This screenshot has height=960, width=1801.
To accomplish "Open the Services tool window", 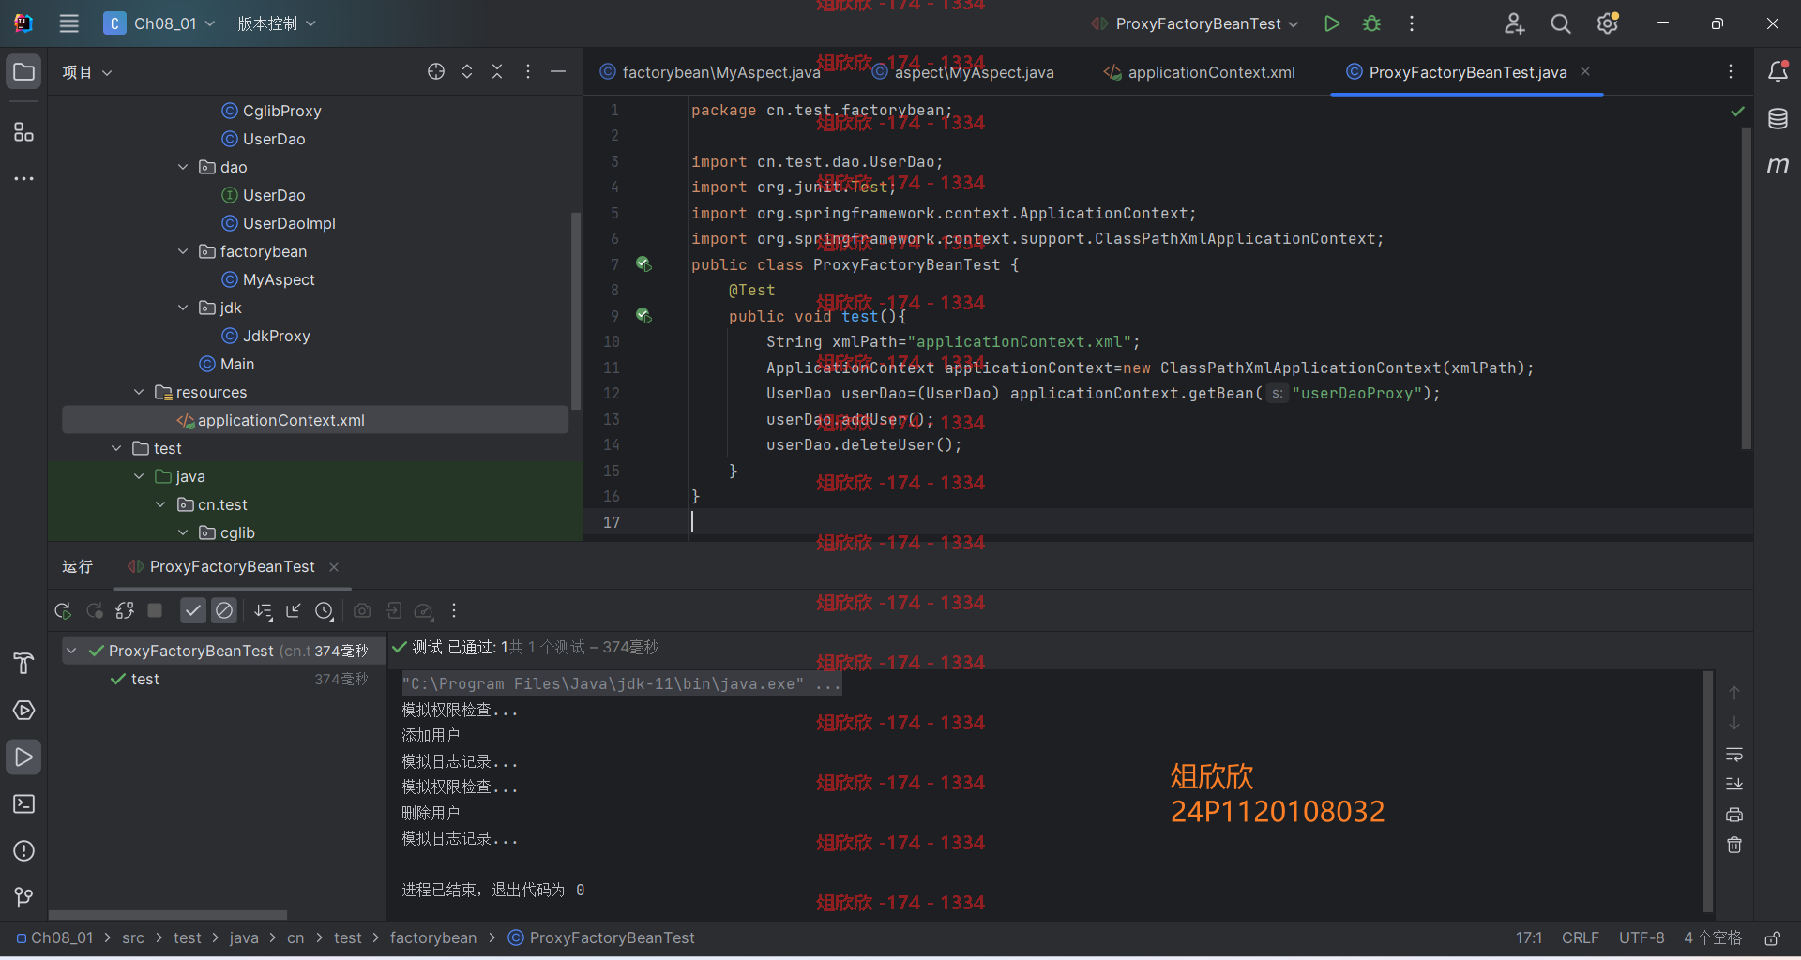I will pyautogui.click(x=23, y=711).
